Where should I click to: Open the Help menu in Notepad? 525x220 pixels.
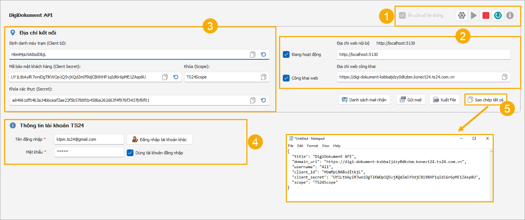pyautogui.click(x=337, y=146)
